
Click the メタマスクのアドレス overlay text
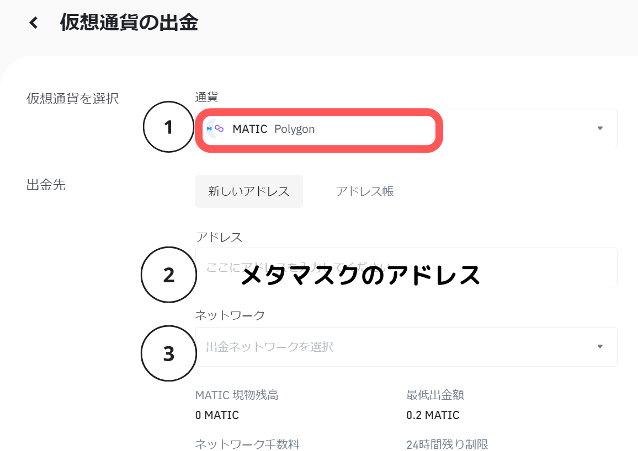click(361, 275)
